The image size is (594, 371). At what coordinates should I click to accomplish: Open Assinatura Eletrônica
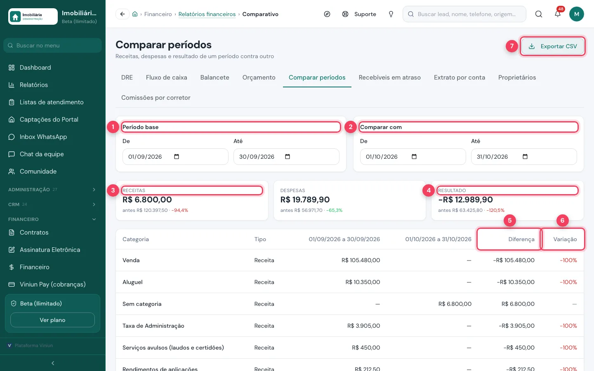(52, 250)
